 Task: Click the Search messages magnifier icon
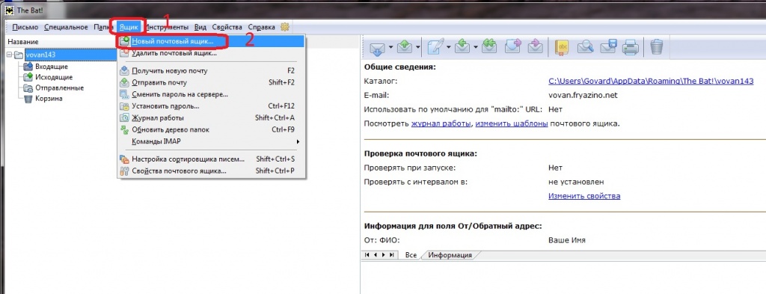tap(585, 47)
